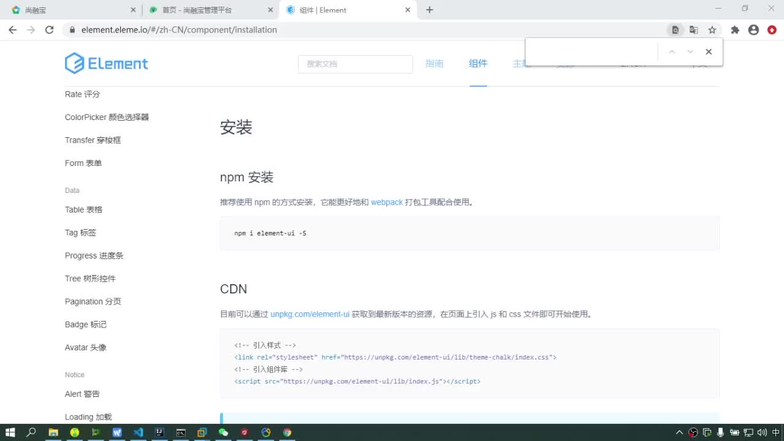Screen dimensions: 784x441
Task: Click the microphone tray icon
Action: point(720,432)
